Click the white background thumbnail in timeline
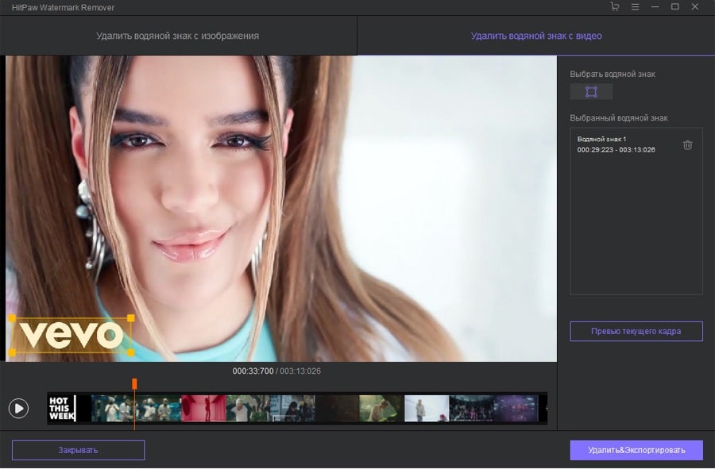The width and height of the screenshot is (715, 469). 427,409
